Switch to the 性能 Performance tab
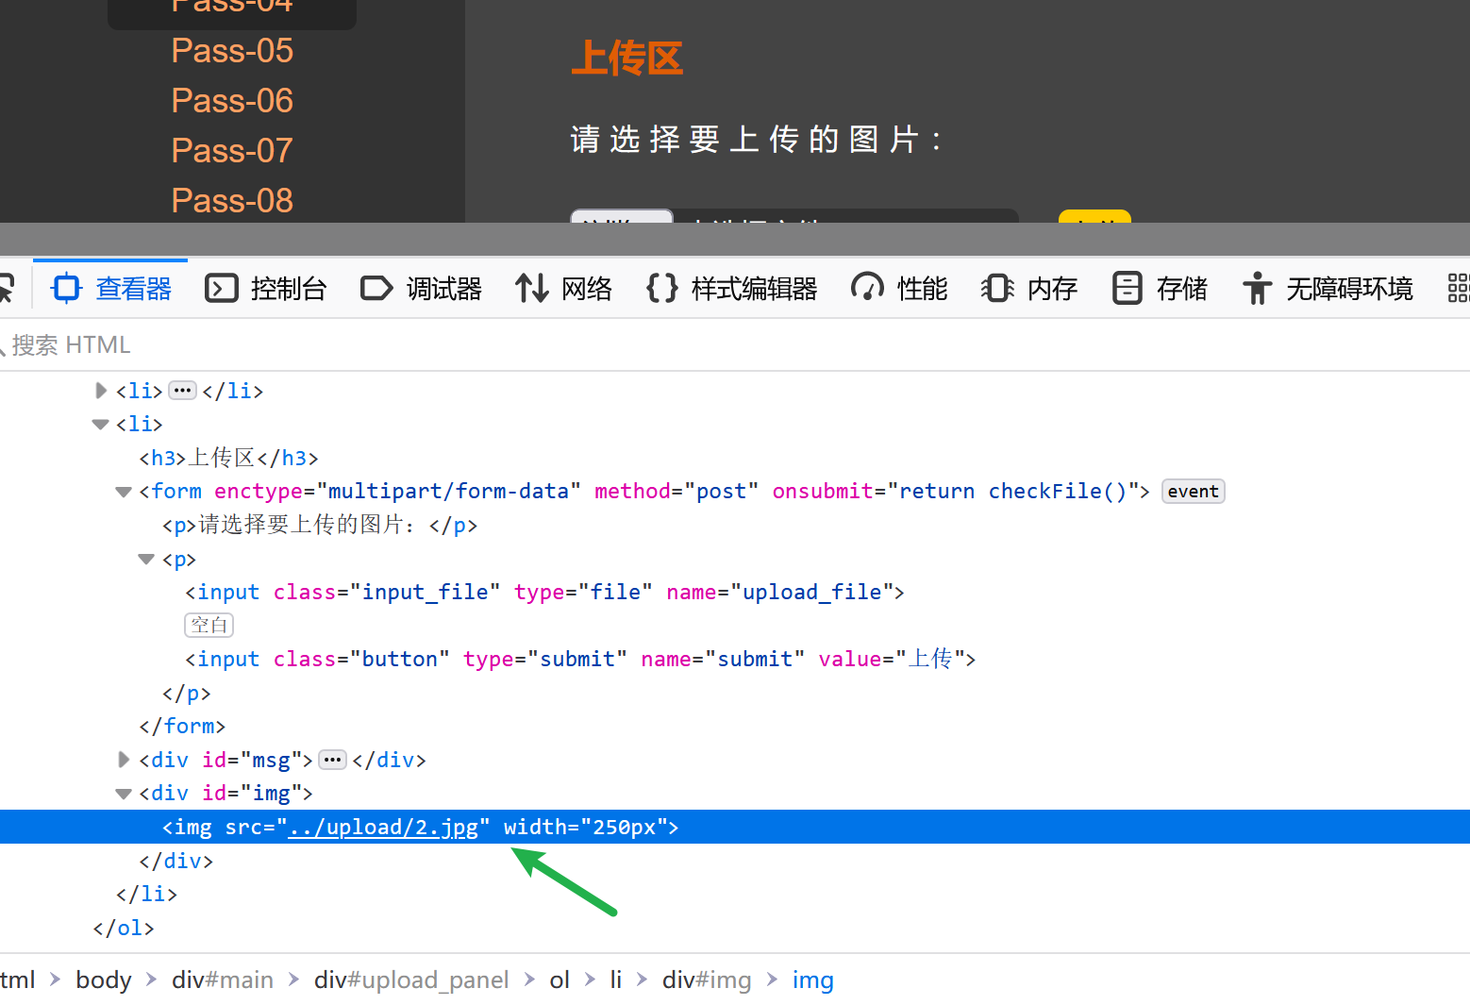Viewport: 1470px width, 1005px height. (899, 288)
